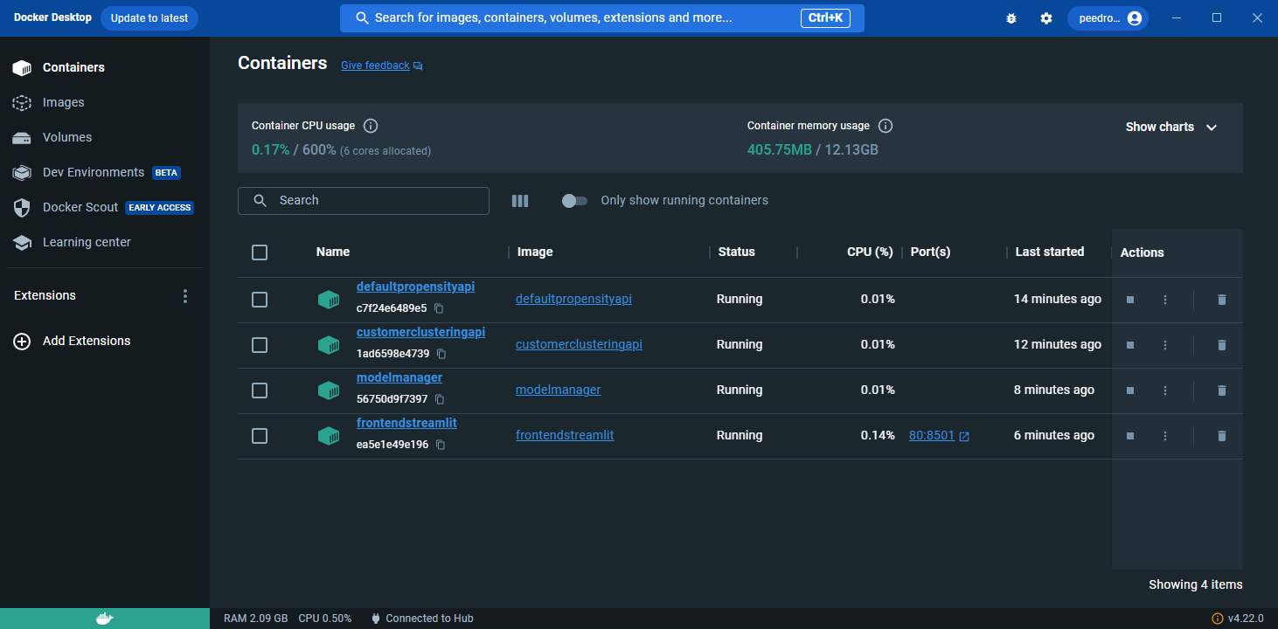Select the modelmanager row checkbox
The height and width of the screenshot is (629, 1278).
tap(260, 391)
